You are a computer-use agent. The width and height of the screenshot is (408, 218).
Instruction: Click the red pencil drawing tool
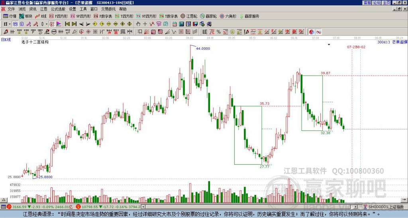(x=6, y=32)
